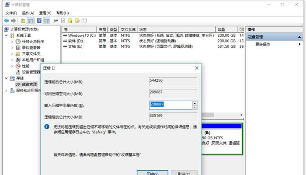Open the 操作(A) menu
This screenshot has width=306, height=175.
[x=28, y=13]
